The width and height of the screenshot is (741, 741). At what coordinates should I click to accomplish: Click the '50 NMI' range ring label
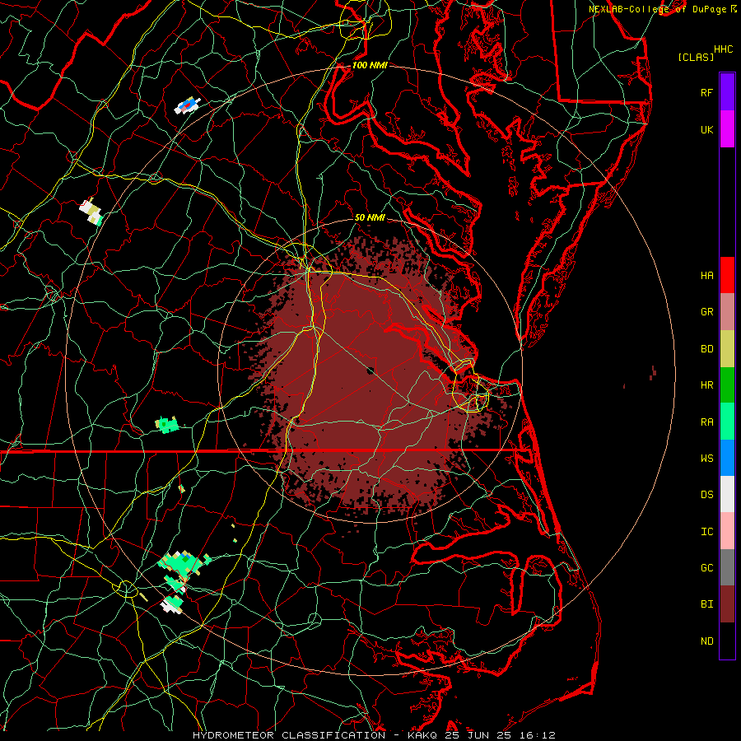[x=370, y=218]
